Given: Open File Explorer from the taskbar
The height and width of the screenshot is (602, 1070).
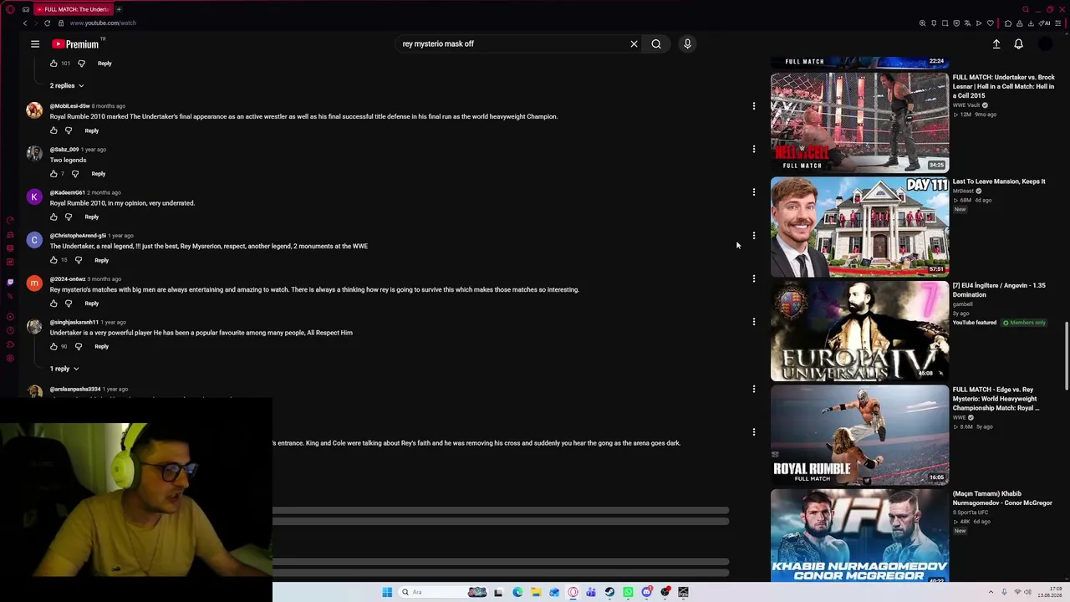Looking at the screenshot, I should coord(536,592).
